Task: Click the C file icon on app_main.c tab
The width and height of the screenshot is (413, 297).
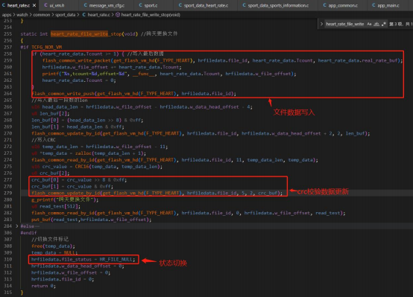Action: pos(373,5)
